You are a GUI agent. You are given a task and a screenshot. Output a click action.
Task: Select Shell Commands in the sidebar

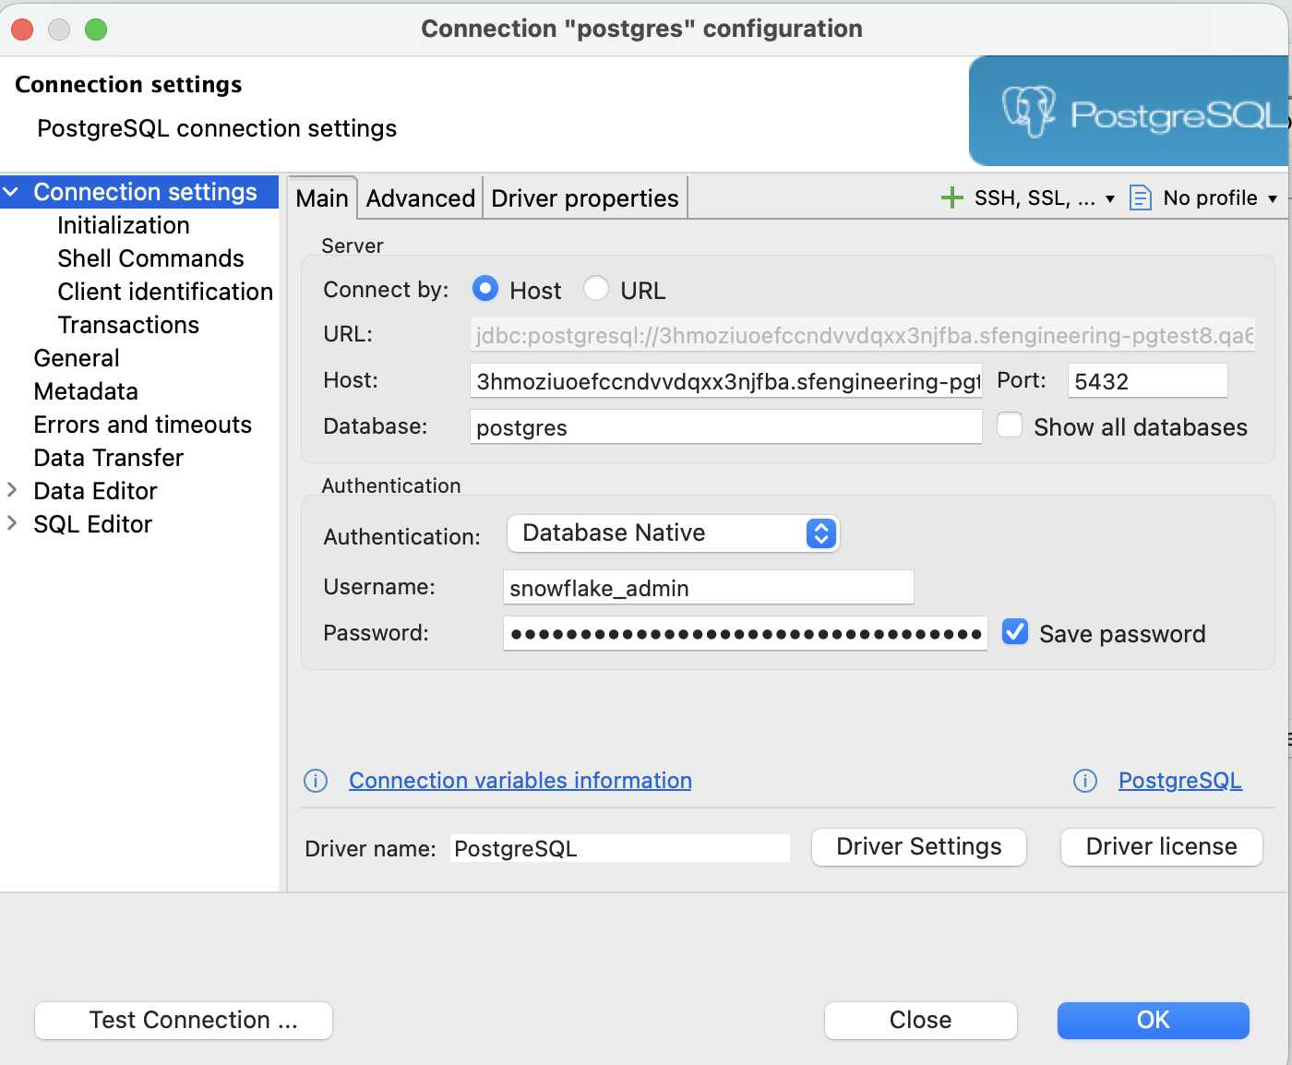(x=150, y=258)
